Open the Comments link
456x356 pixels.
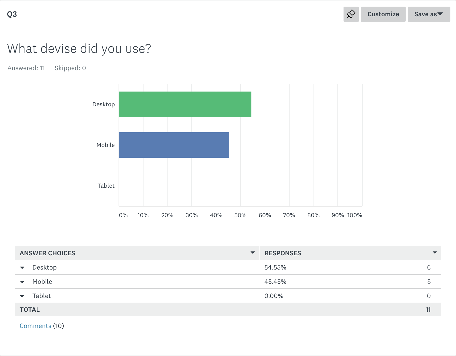click(x=35, y=326)
